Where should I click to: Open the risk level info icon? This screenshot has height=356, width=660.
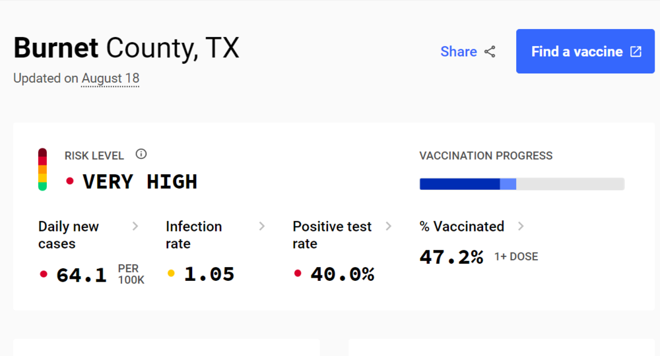(x=141, y=154)
